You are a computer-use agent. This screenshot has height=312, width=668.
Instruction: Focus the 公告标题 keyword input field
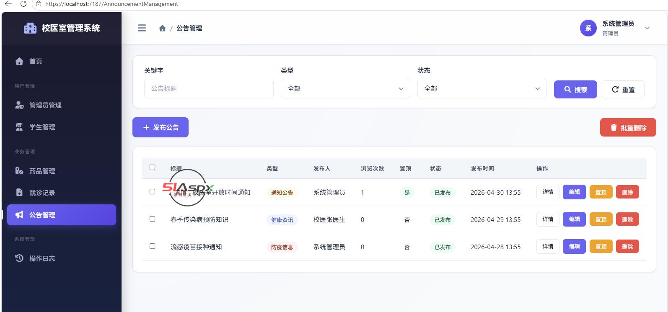(209, 88)
